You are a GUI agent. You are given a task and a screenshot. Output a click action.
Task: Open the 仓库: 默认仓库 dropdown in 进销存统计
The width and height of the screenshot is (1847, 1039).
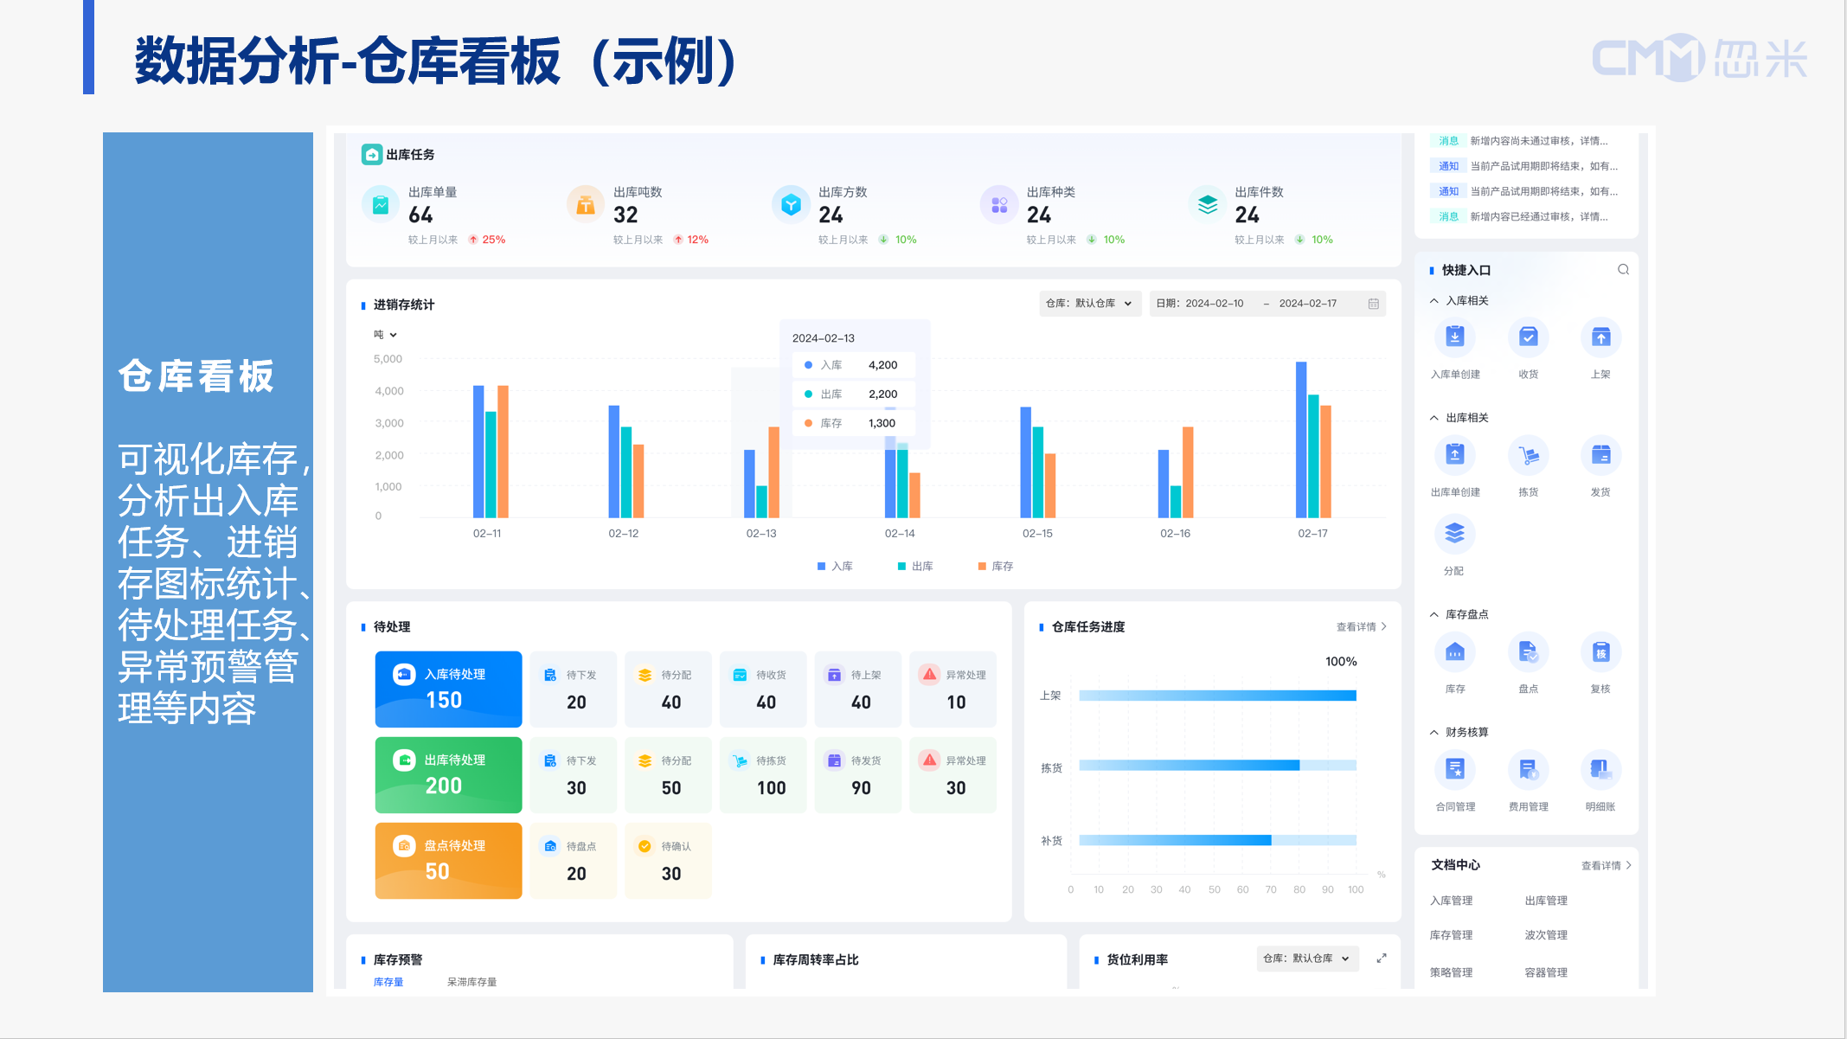pyautogui.click(x=1089, y=304)
